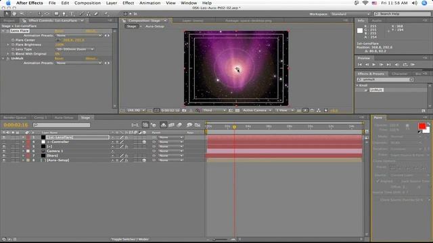
Task: Start RAM preview
Action: (413, 65)
